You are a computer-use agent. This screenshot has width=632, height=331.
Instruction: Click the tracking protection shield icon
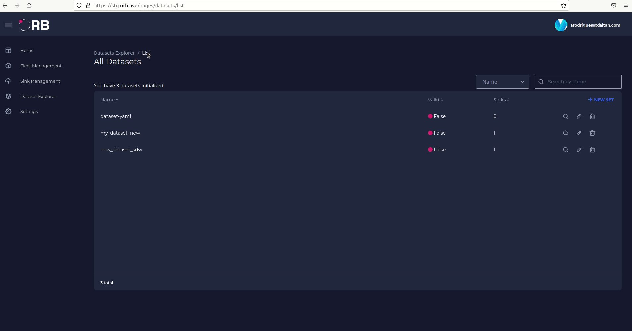click(79, 5)
